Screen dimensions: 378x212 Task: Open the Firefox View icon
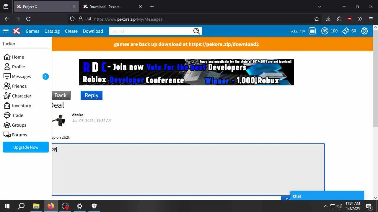click(x=6, y=6)
